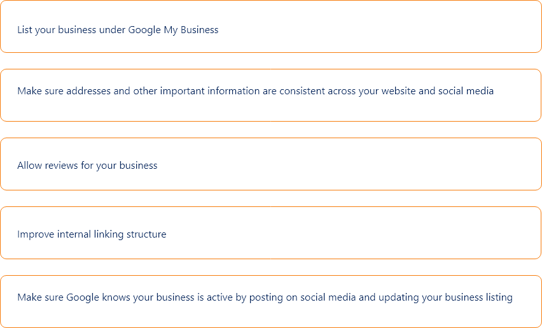Click the card about posting on social media

point(271,301)
